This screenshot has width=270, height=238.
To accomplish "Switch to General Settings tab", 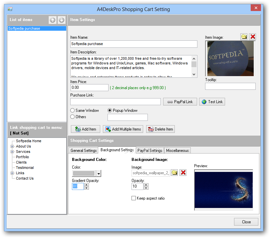I will [84, 151].
